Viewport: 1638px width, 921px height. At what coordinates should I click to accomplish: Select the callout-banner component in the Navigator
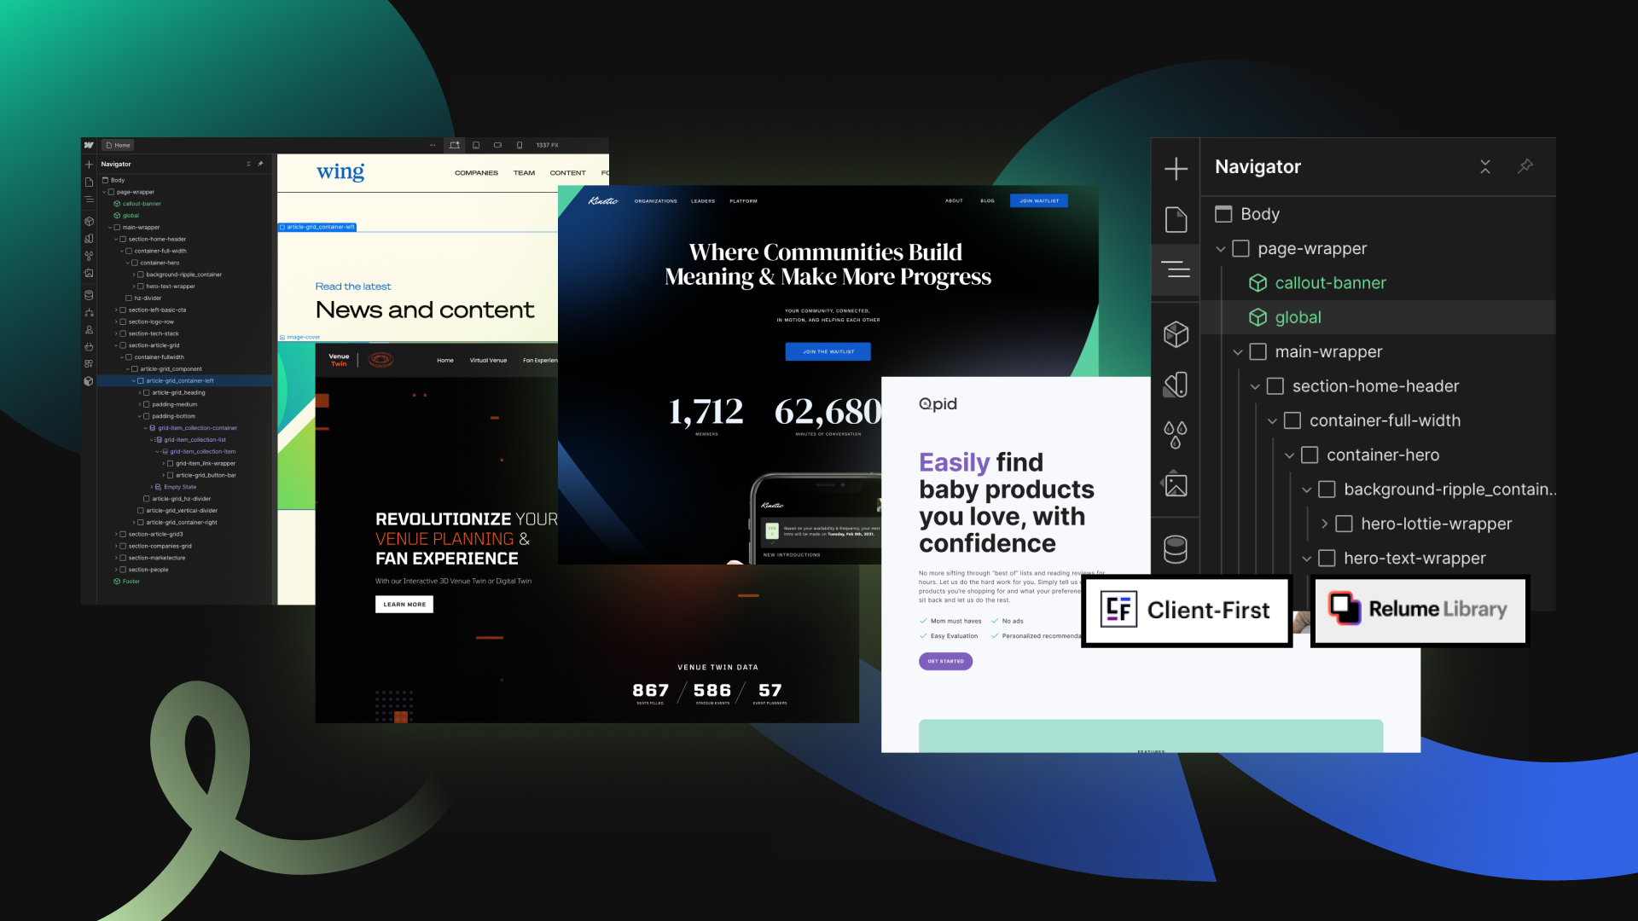tap(1329, 282)
